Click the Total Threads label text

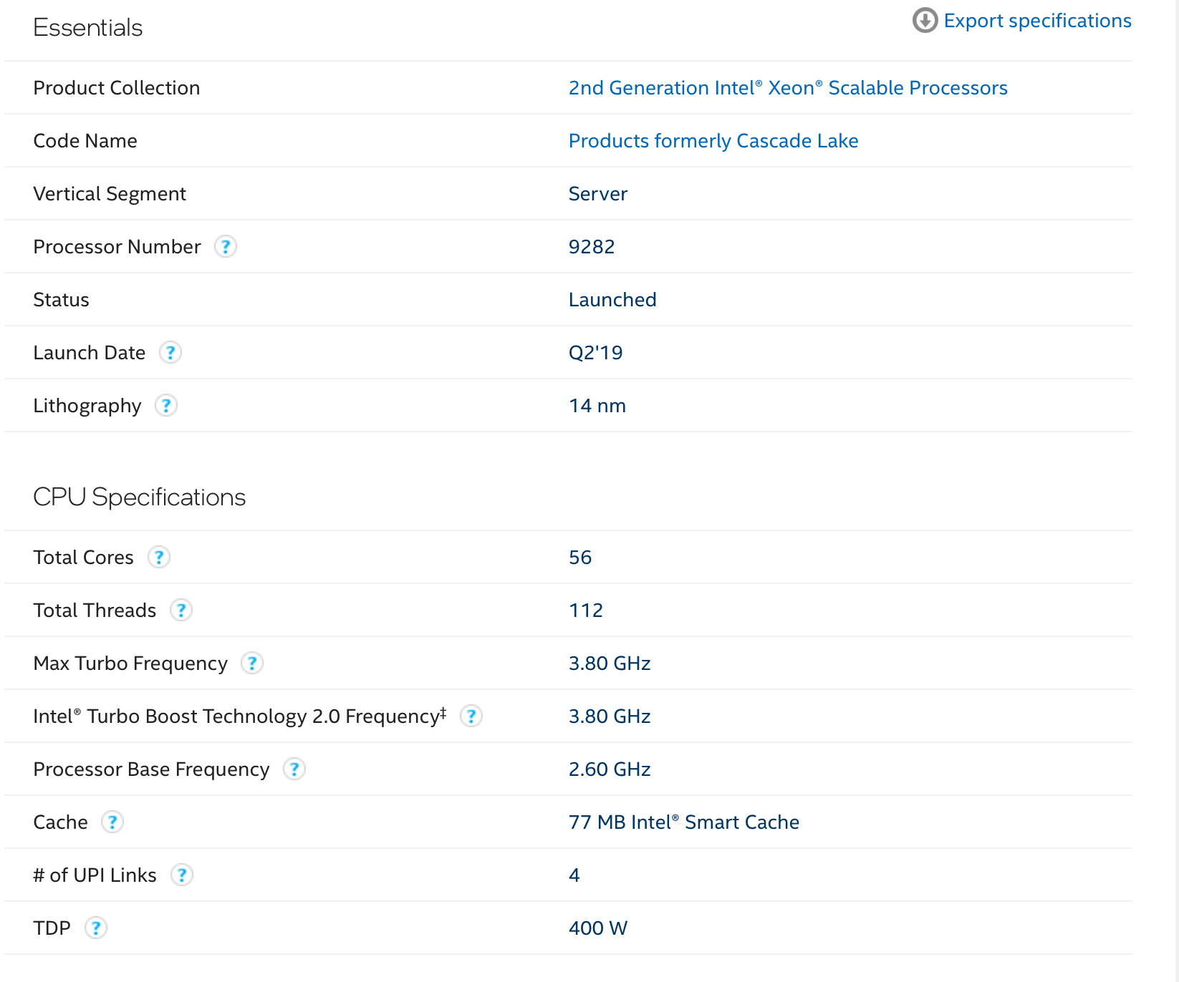point(95,611)
